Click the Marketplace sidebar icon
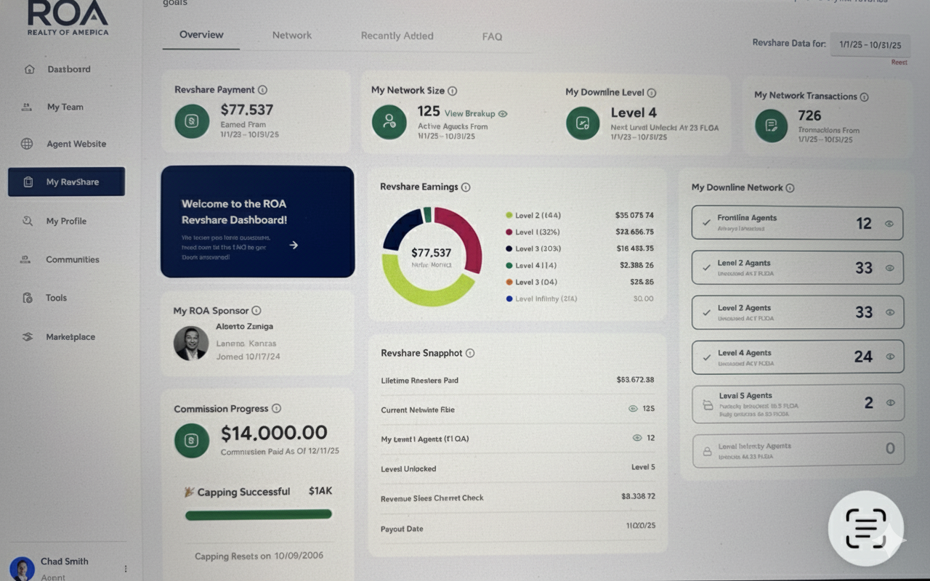The width and height of the screenshot is (930, 581). [x=28, y=337]
